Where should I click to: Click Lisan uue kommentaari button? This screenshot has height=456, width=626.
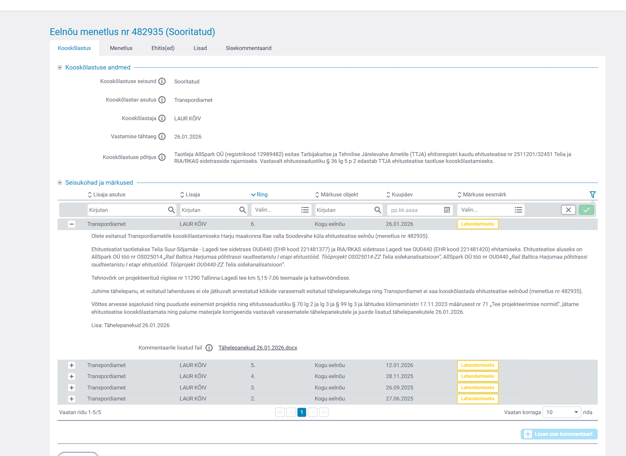pos(559,434)
